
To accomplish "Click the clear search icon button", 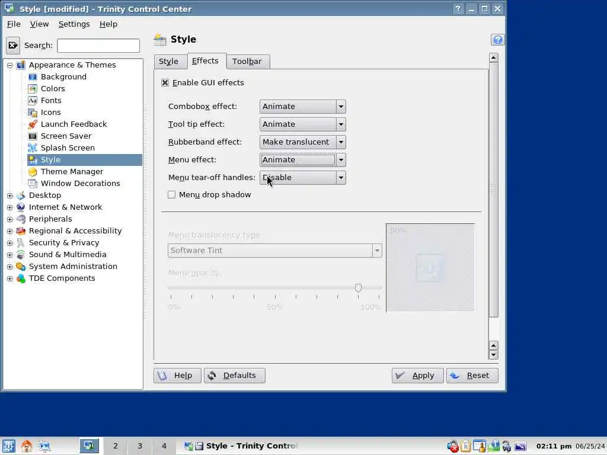I will pos(13,46).
